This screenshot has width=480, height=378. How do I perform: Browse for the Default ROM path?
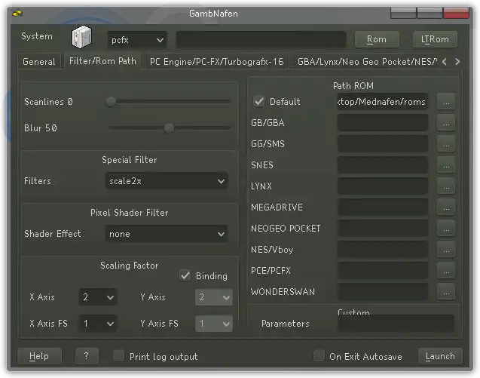point(446,101)
